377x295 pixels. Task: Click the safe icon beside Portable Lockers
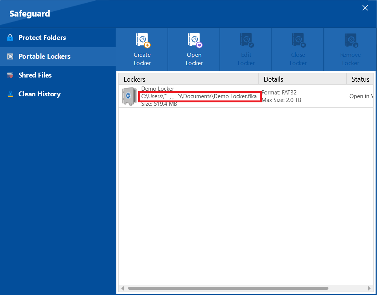(10, 56)
